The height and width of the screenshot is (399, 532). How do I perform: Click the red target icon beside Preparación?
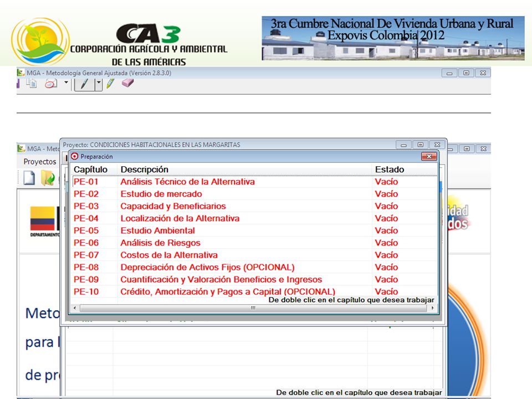click(75, 156)
